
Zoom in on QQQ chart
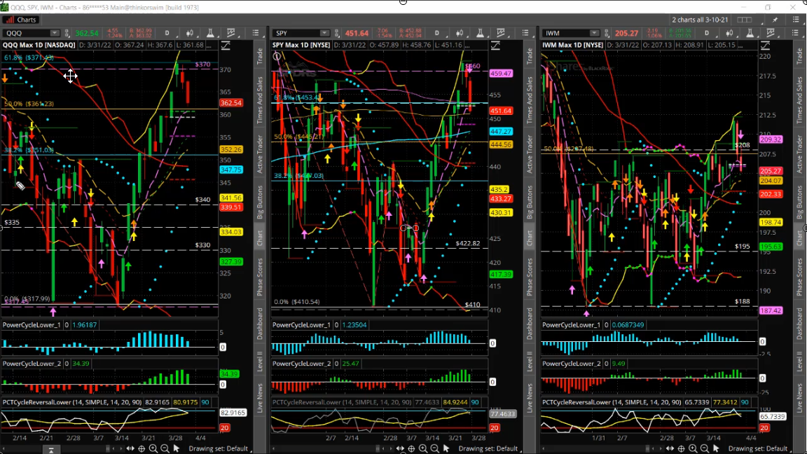pos(153,449)
